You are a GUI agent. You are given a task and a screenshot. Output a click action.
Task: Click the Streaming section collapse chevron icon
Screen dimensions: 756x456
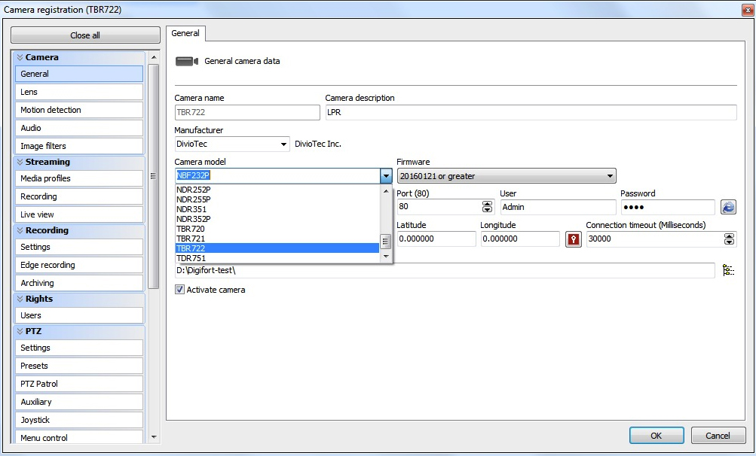pyautogui.click(x=20, y=162)
